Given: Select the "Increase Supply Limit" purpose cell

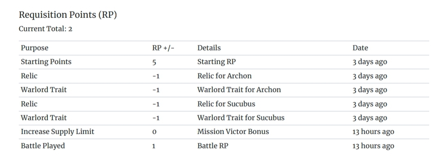Looking at the screenshot, I should [x=57, y=132].
